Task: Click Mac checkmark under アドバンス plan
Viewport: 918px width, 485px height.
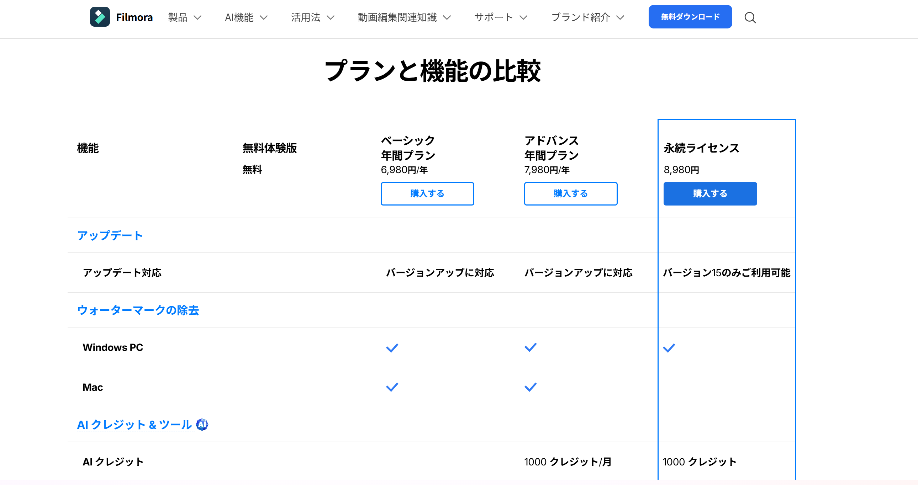Action: point(530,387)
